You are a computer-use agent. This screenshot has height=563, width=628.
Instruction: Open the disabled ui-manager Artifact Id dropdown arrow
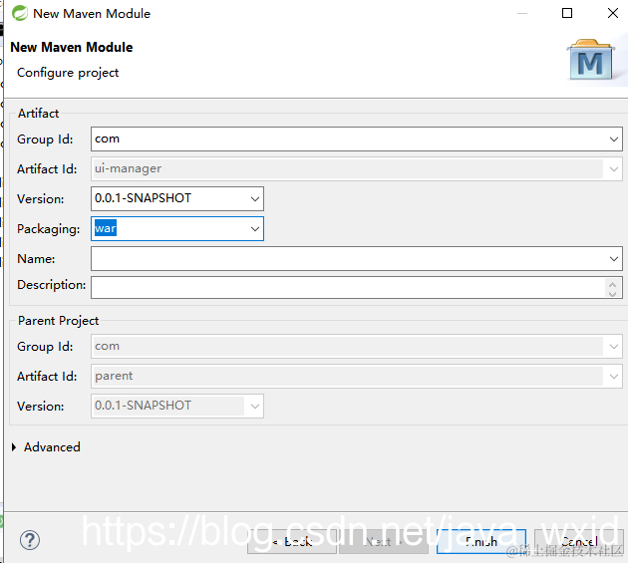(x=614, y=169)
